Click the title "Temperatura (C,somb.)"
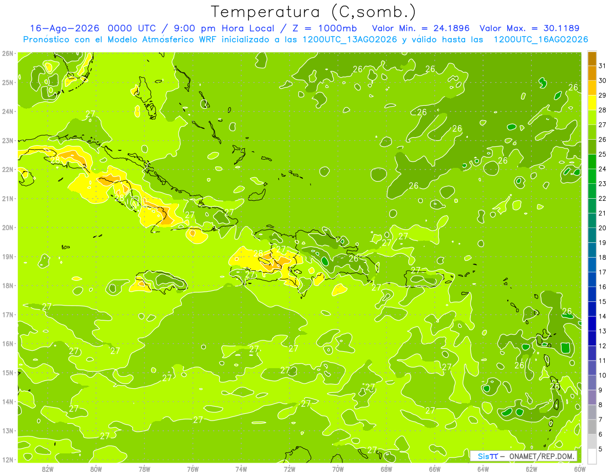Screen dimensions: 616x476 tap(314, 12)
